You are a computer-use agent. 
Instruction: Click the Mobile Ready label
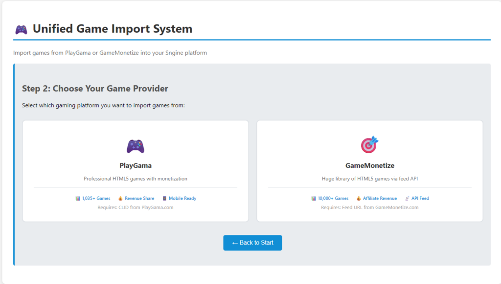coord(182,198)
